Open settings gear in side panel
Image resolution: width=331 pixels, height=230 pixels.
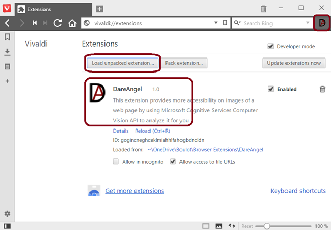point(7,214)
